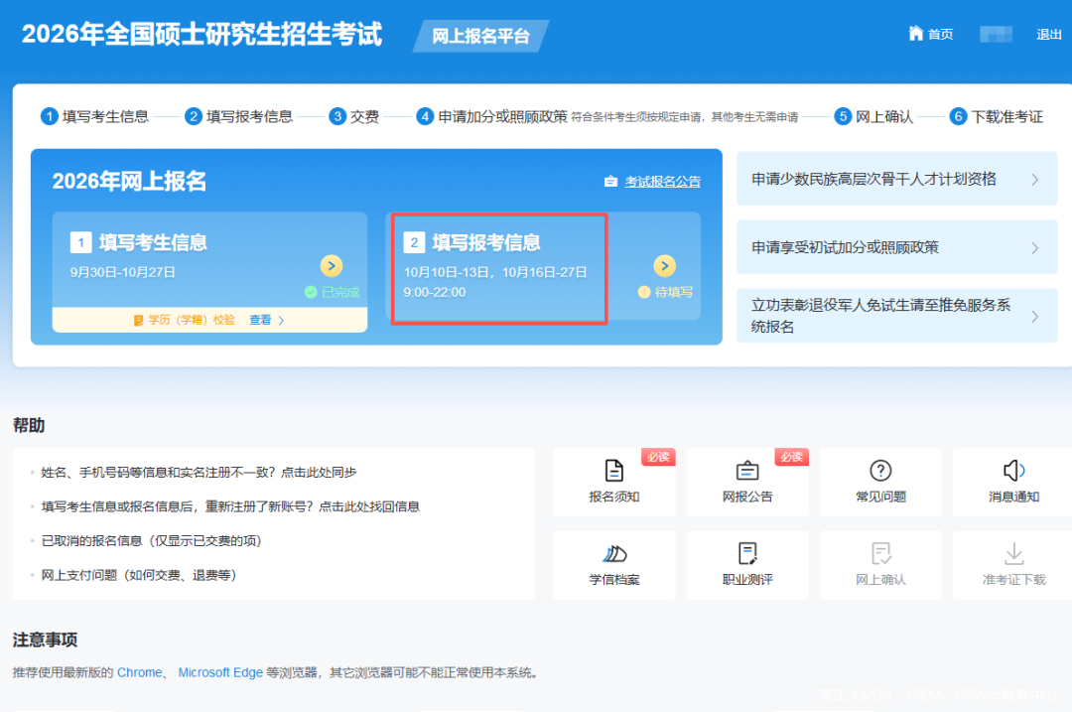Click yellow arrow on 填写报考信息 card

pyautogui.click(x=664, y=266)
